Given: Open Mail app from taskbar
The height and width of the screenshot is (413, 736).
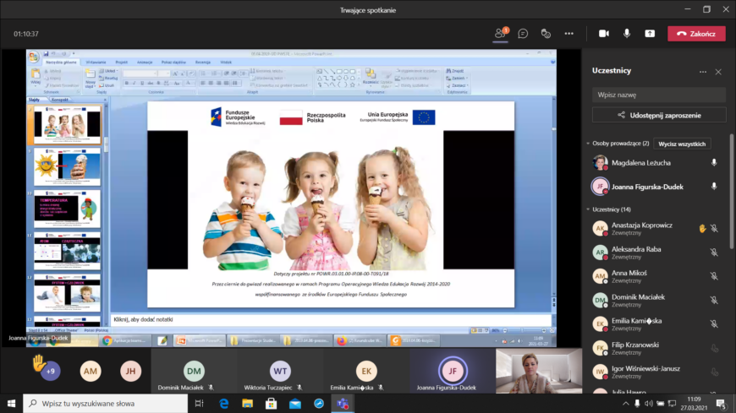Looking at the screenshot, I should [x=295, y=403].
